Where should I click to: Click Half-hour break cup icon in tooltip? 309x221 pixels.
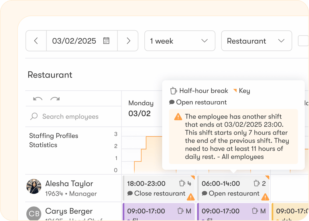(x=174, y=91)
